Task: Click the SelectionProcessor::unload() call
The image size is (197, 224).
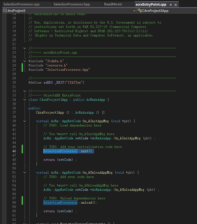Action: click(70, 203)
